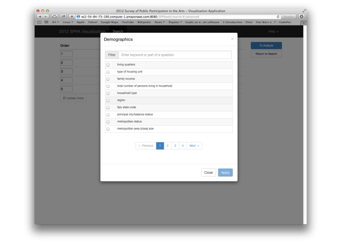Select the Search tab in the navbar
The image size is (342, 243).
coord(118,31)
